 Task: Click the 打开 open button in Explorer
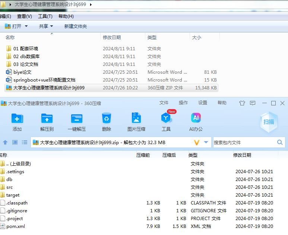(13, 26)
